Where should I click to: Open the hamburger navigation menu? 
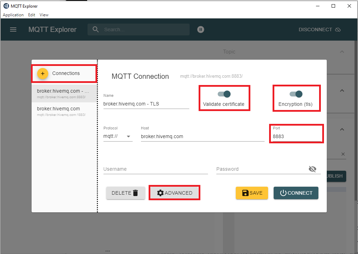(x=13, y=29)
